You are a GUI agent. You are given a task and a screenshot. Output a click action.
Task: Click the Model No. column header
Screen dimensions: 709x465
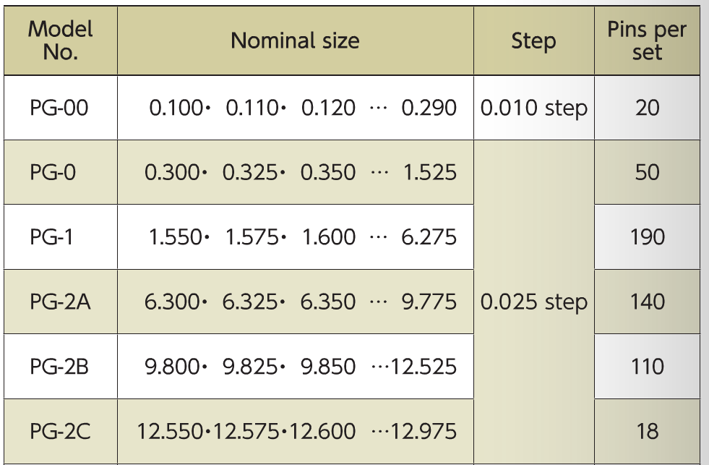[61, 40]
